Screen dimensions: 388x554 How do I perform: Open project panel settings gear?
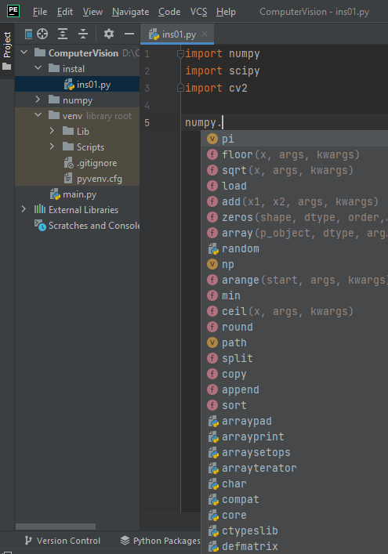pos(109,34)
